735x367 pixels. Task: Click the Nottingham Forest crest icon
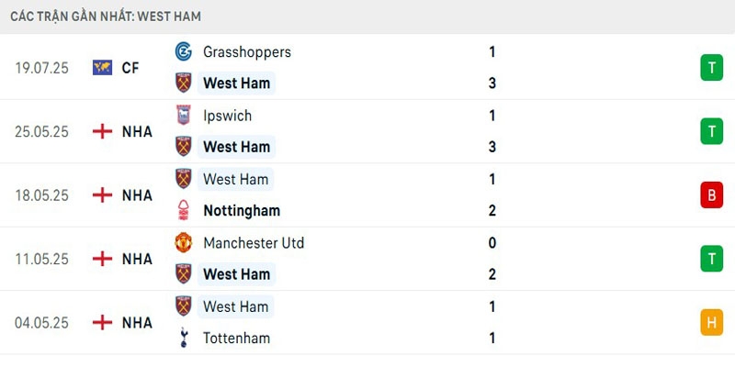pos(184,210)
